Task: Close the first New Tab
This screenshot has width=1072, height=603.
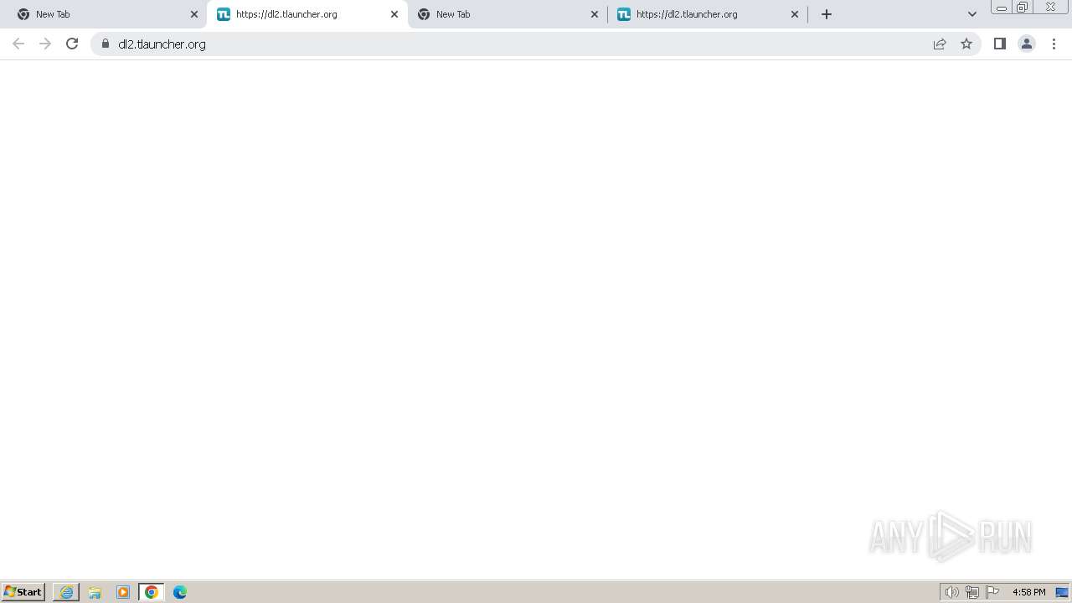Action: coord(194,14)
